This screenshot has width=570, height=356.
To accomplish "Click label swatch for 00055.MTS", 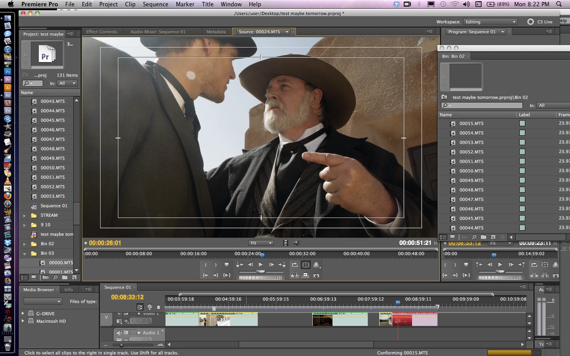I will tap(522, 123).
